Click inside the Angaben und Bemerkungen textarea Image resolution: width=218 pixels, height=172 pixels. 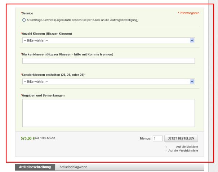108,113
